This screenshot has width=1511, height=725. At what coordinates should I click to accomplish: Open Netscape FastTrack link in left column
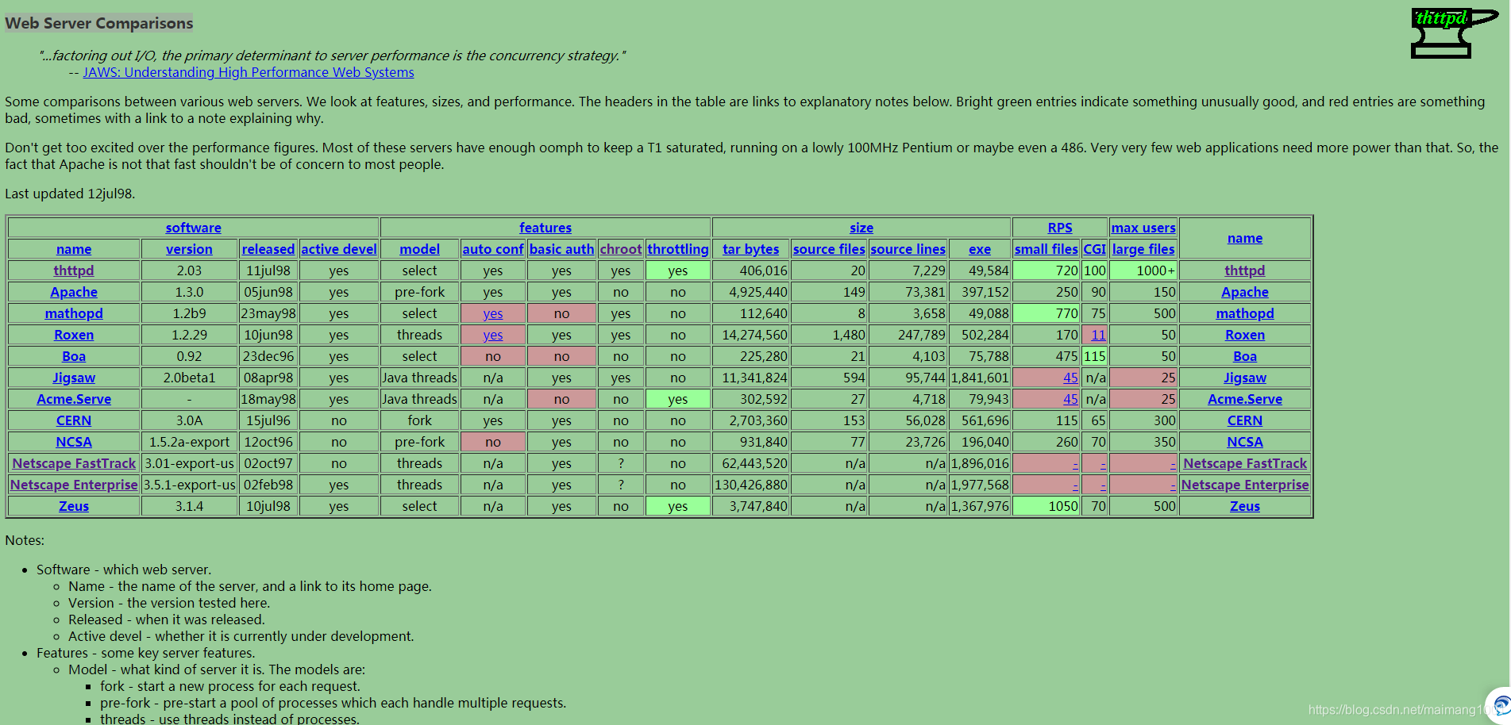coord(74,463)
